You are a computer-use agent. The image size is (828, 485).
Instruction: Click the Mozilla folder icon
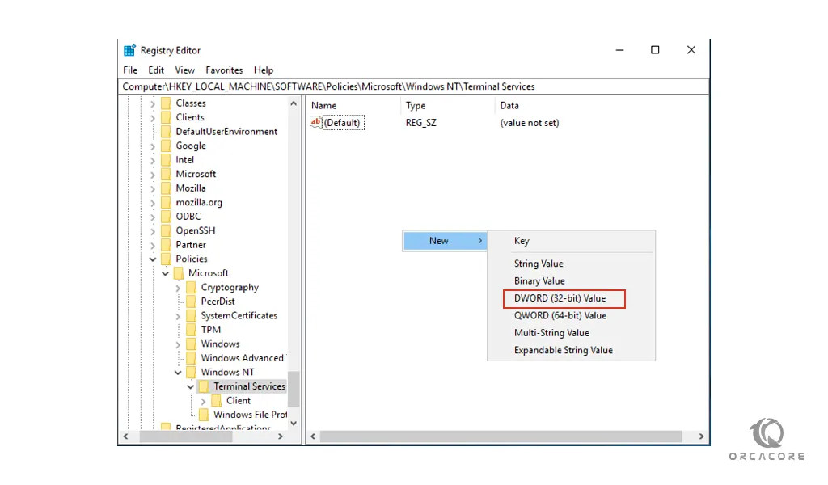click(166, 188)
